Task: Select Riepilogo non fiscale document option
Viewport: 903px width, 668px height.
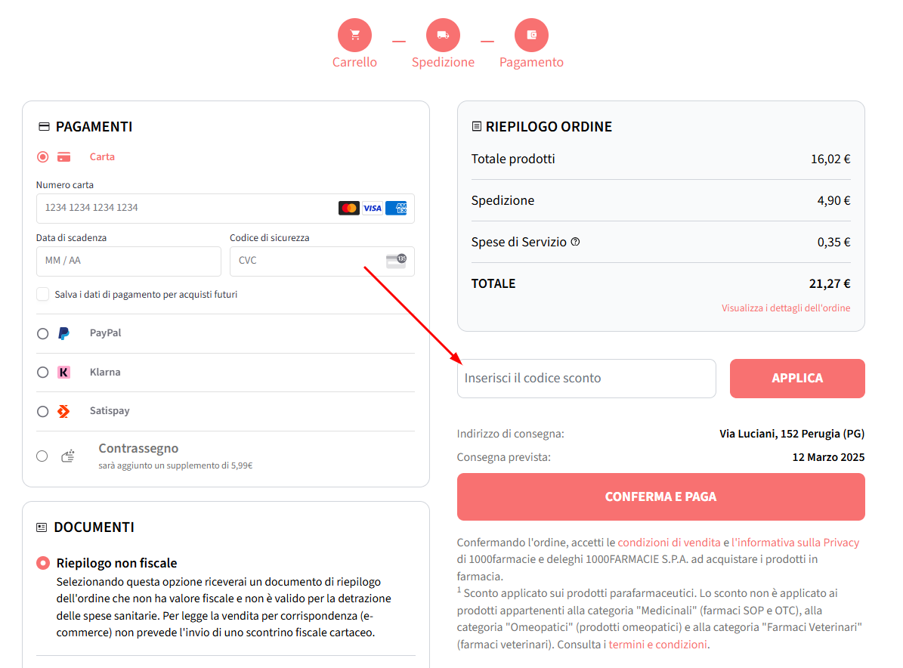Action: click(x=42, y=563)
